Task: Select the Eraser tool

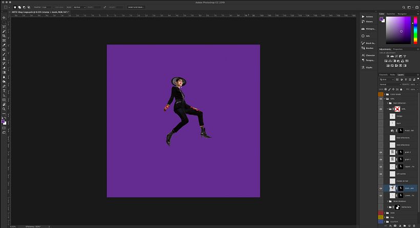Action: pyautogui.click(x=4, y=67)
